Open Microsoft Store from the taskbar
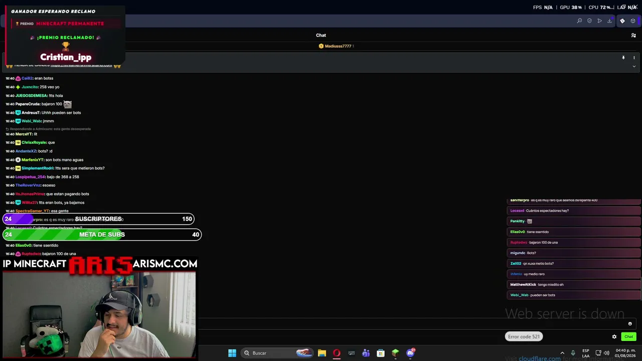The width and height of the screenshot is (642, 361). [x=381, y=353]
